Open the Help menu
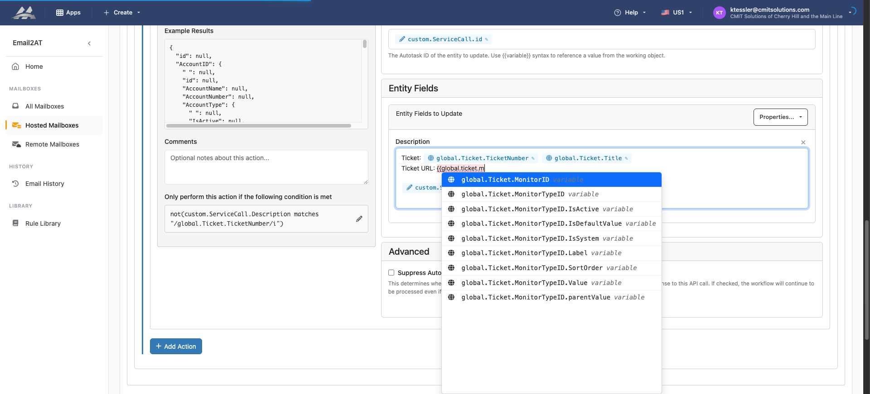 coord(630,13)
